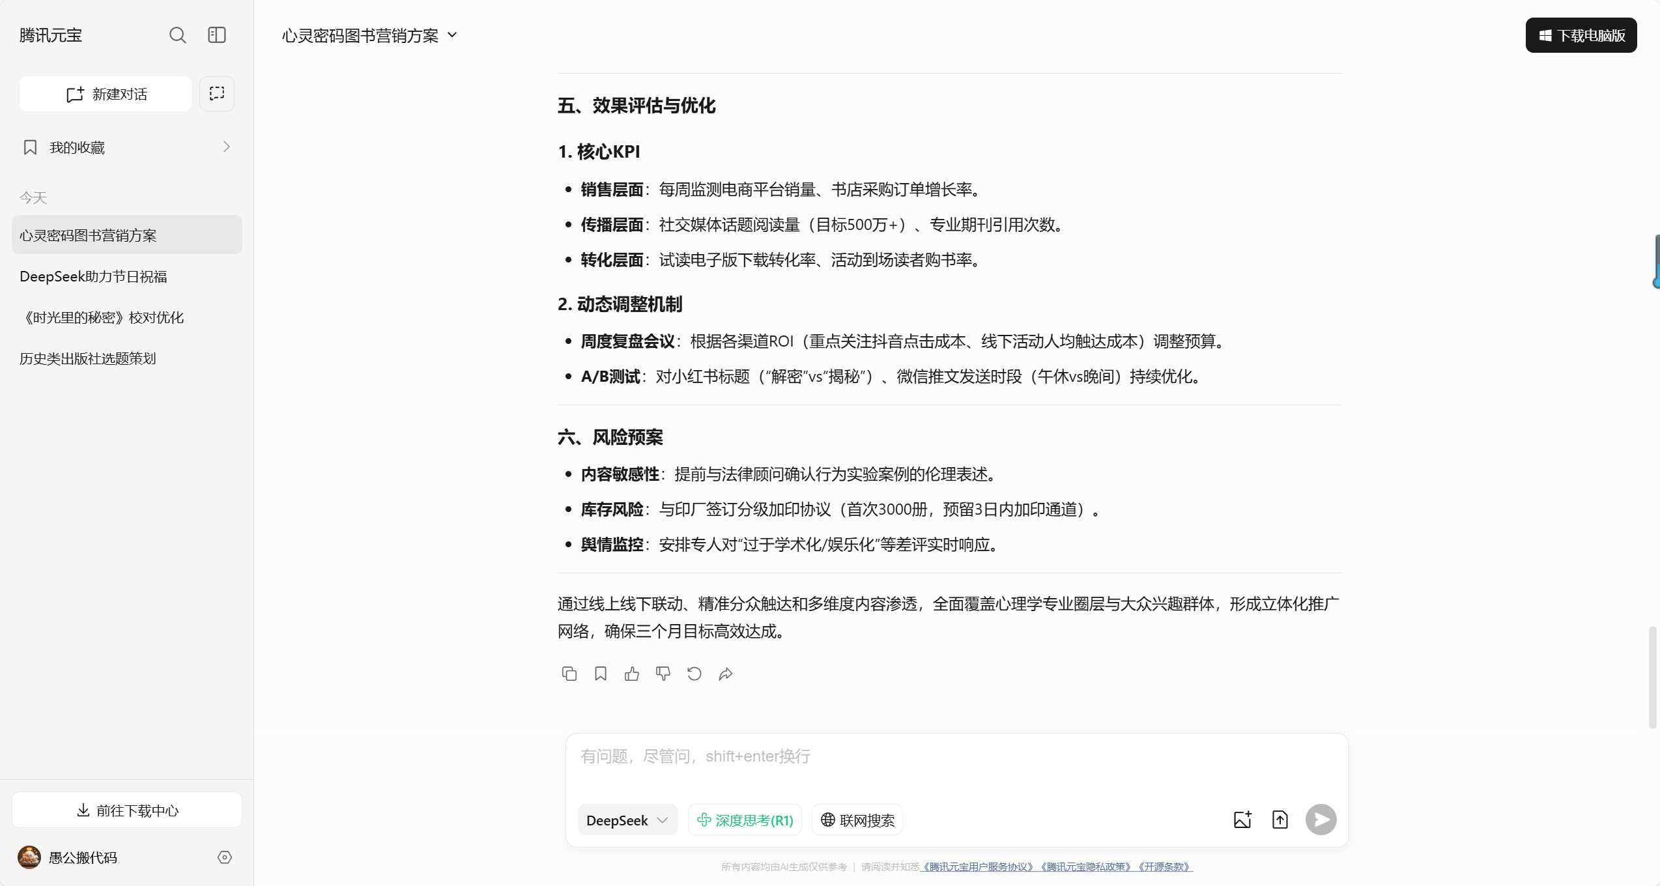The height and width of the screenshot is (886, 1660).
Task: Bookmark the response
Action: click(601, 674)
